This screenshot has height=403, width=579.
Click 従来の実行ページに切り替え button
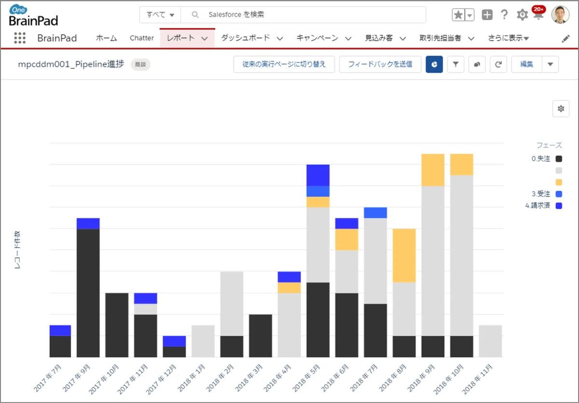tap(284, 64)
